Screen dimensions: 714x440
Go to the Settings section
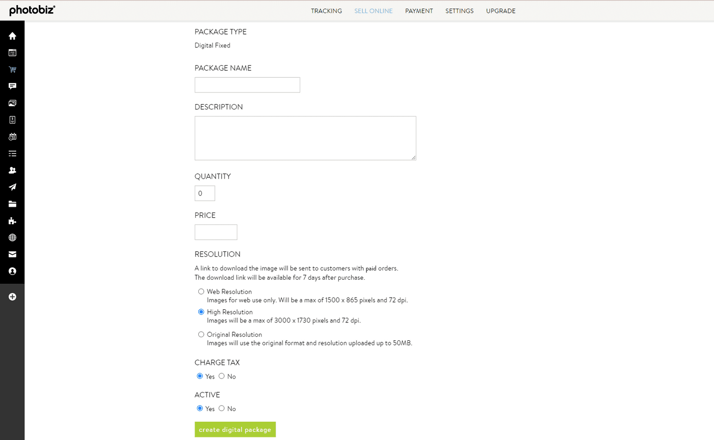pyautogui.click(x=459, y=11)
